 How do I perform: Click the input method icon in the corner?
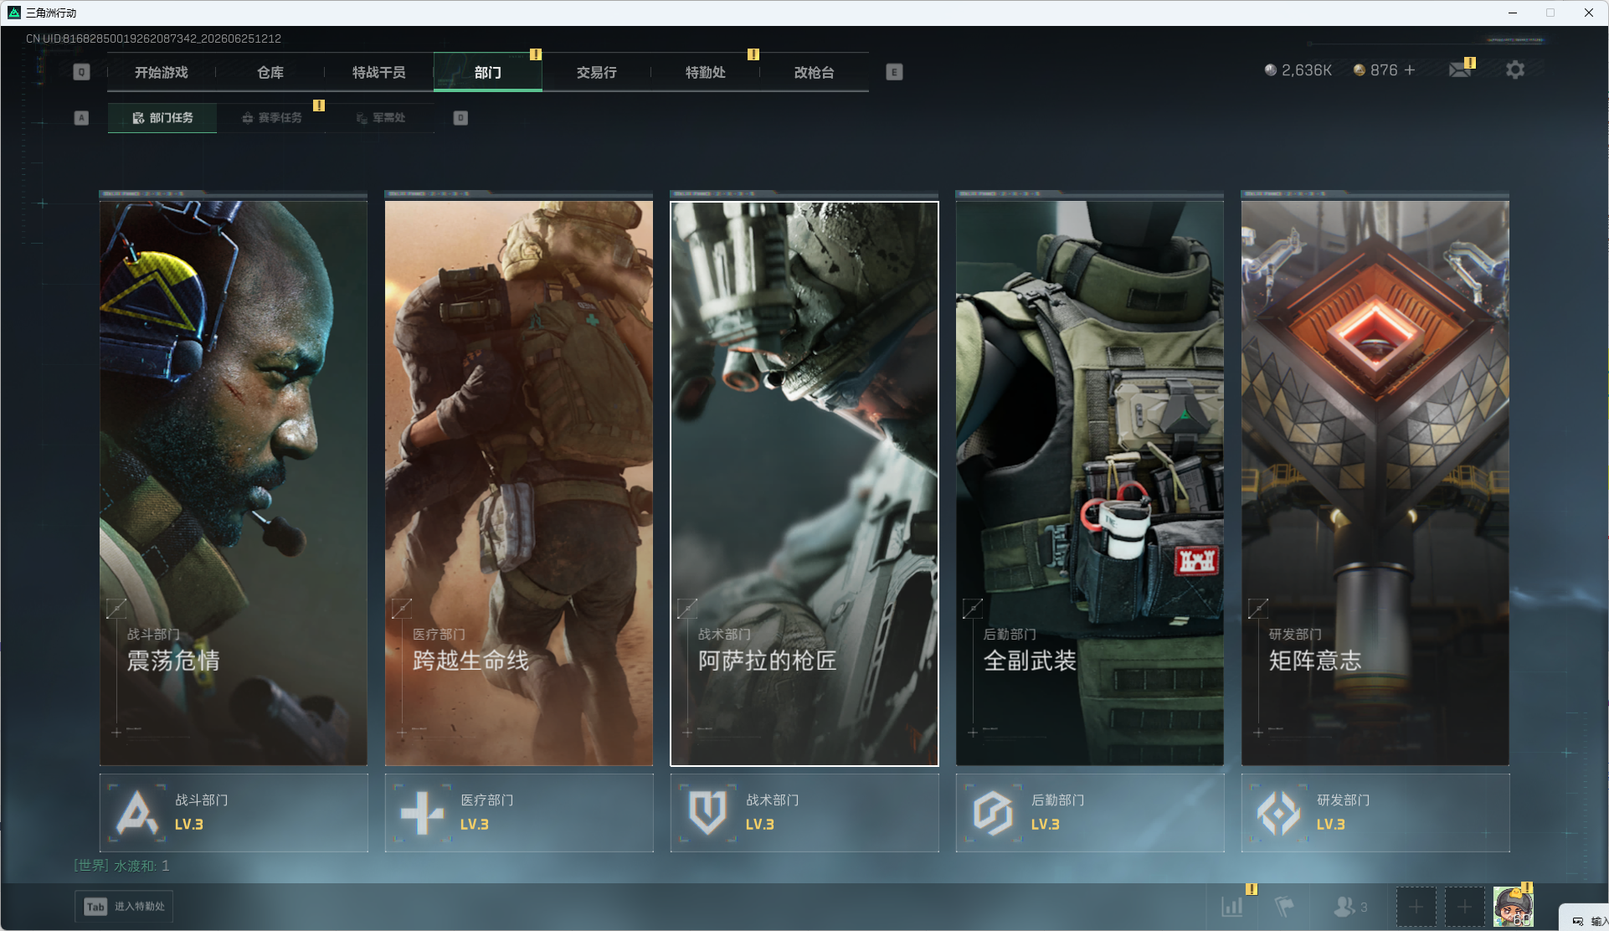1578,921
